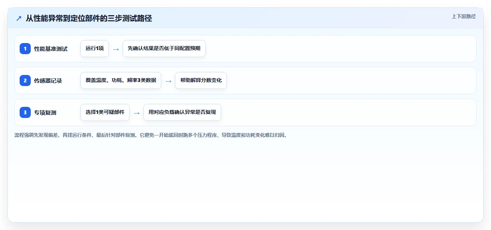
Task: Click the 先确认结果是否低于同配置预期 chip
Action: coord(164,49)
